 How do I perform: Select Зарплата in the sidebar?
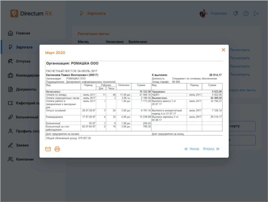[x=24, y=47]
